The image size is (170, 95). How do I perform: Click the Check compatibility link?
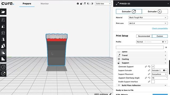(x=160, y=28)
